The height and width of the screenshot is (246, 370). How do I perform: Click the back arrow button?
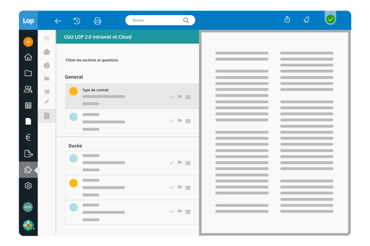tap(58, 21)
